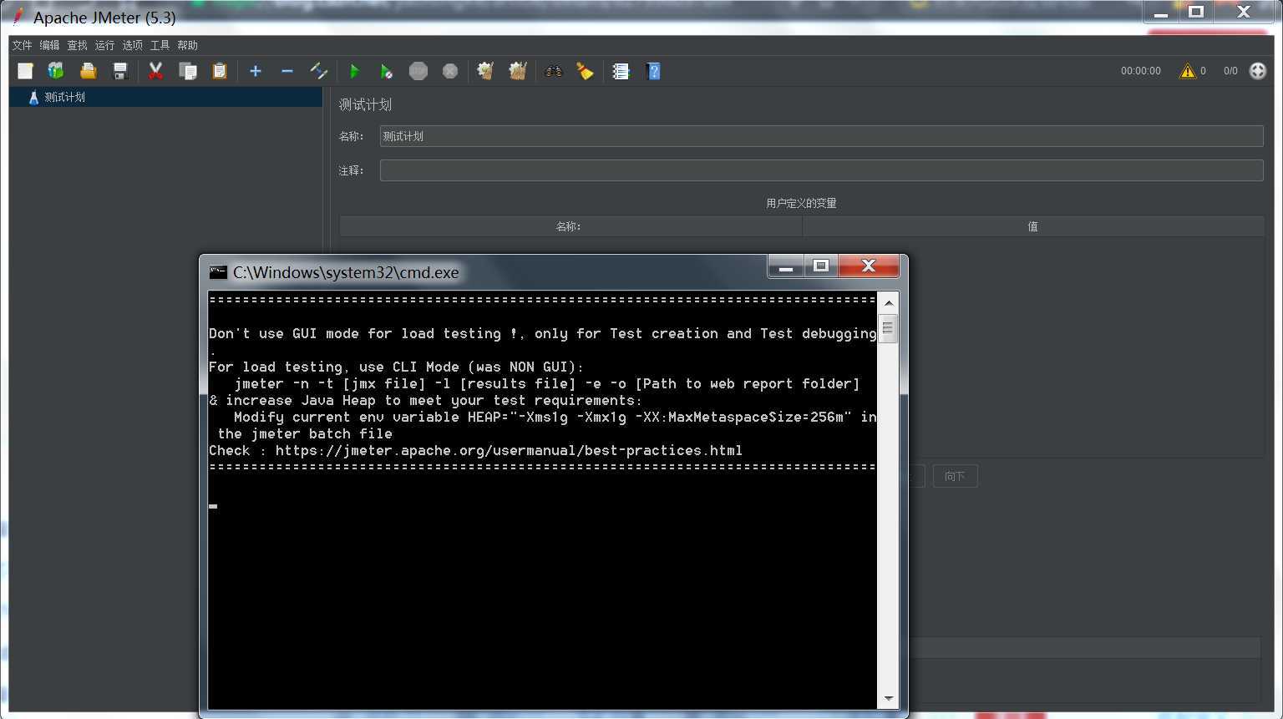Maximize the cmd.exe window
The image size is (1283, 719).
pos(821,266)
